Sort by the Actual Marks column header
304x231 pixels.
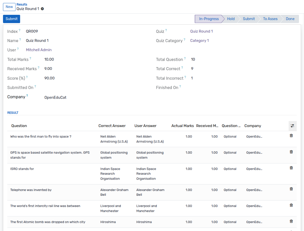coord(183,126)
